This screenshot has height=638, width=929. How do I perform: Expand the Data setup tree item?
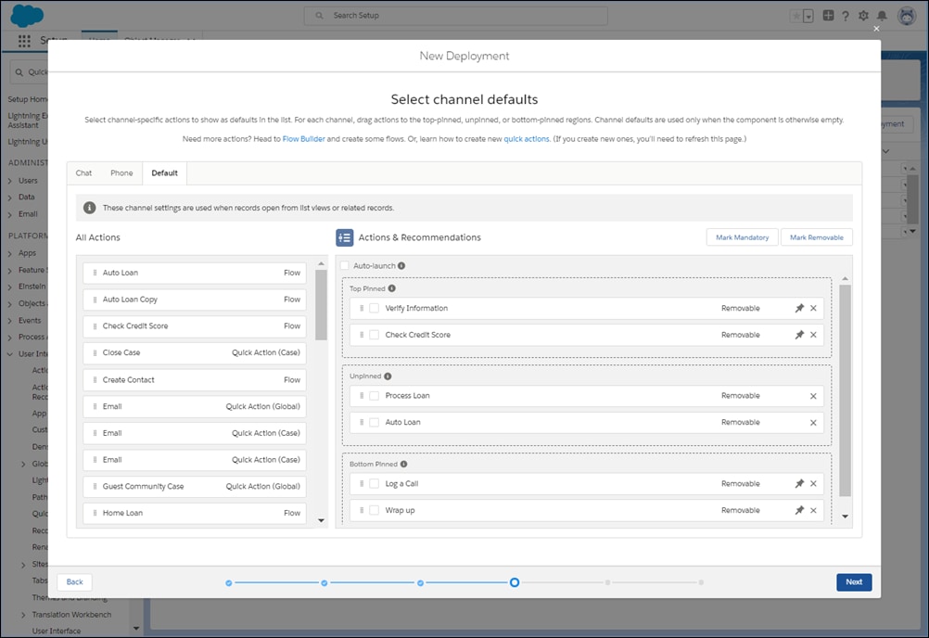click(x=9, y=198)
